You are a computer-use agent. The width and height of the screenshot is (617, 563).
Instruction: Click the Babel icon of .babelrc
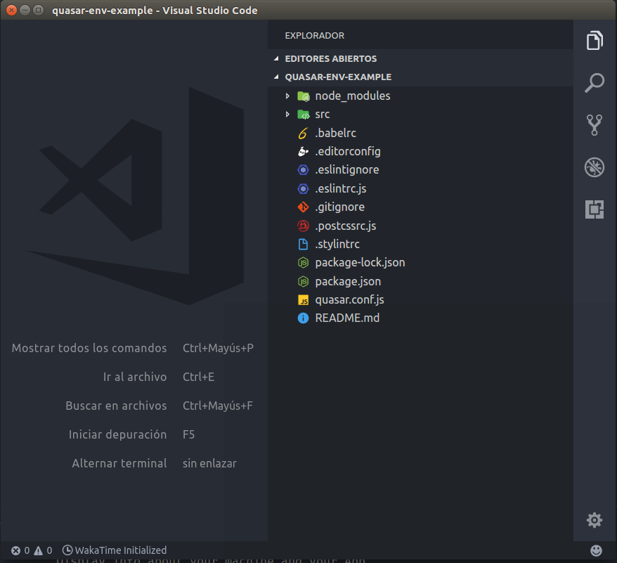(x=303, y=134)
